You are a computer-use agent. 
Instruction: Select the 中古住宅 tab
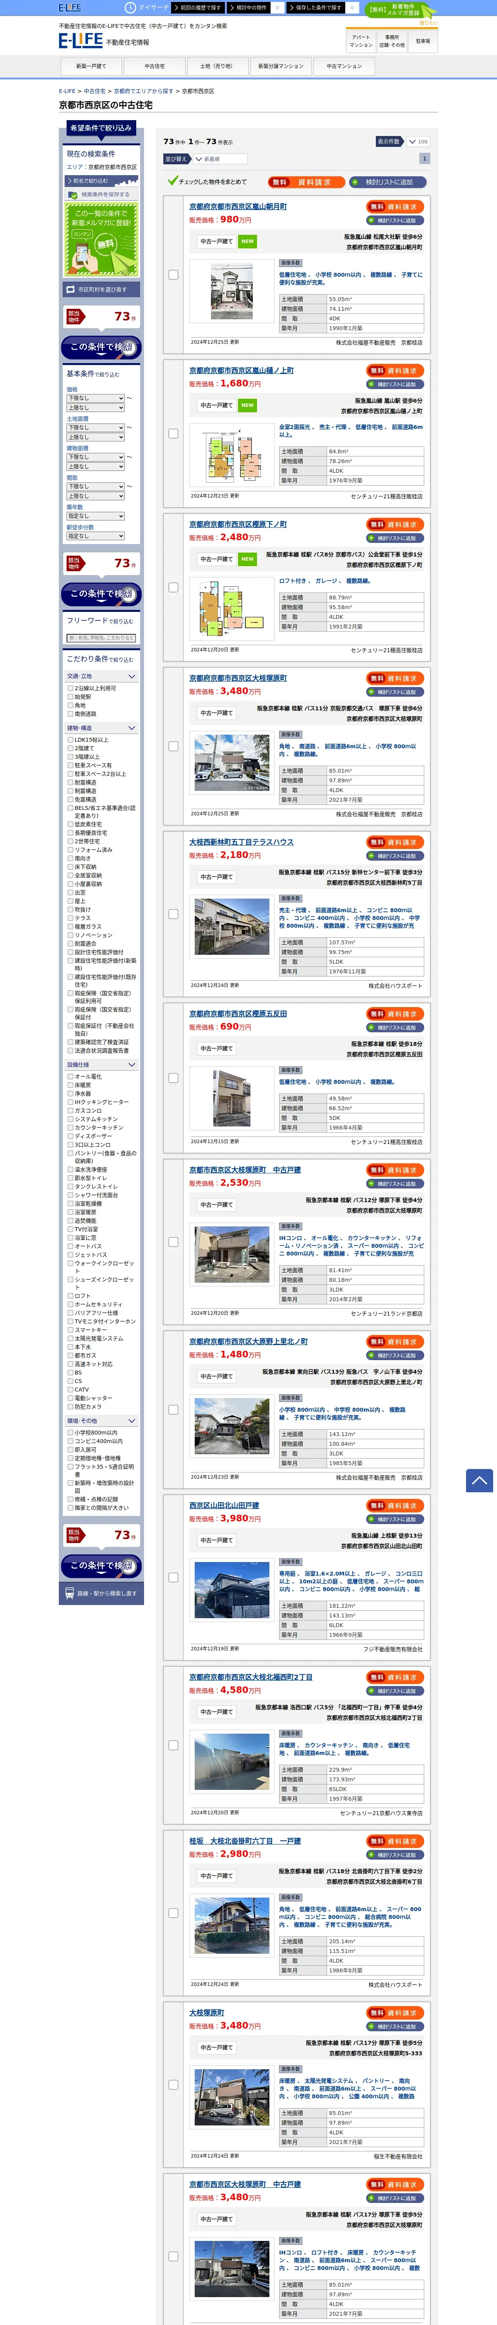click(154, 66)
